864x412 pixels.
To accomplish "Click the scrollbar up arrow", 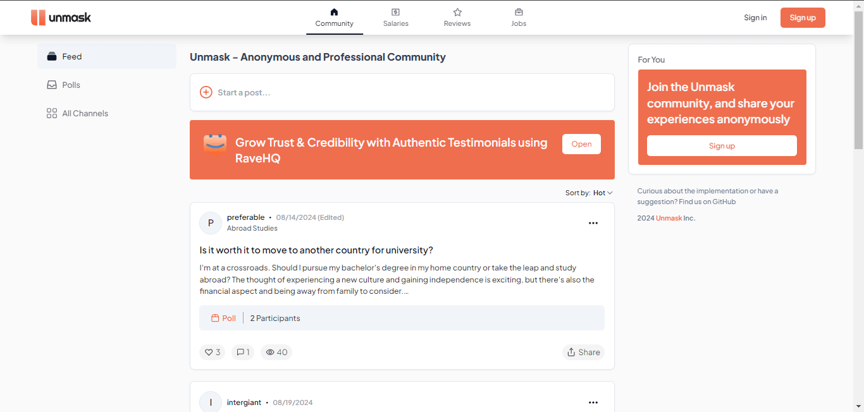I will click(x=858, y=6).
